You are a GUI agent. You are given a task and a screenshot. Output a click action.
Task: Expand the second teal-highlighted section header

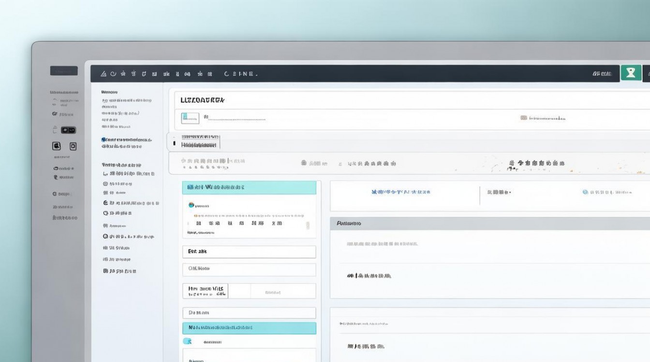[249, 328]
